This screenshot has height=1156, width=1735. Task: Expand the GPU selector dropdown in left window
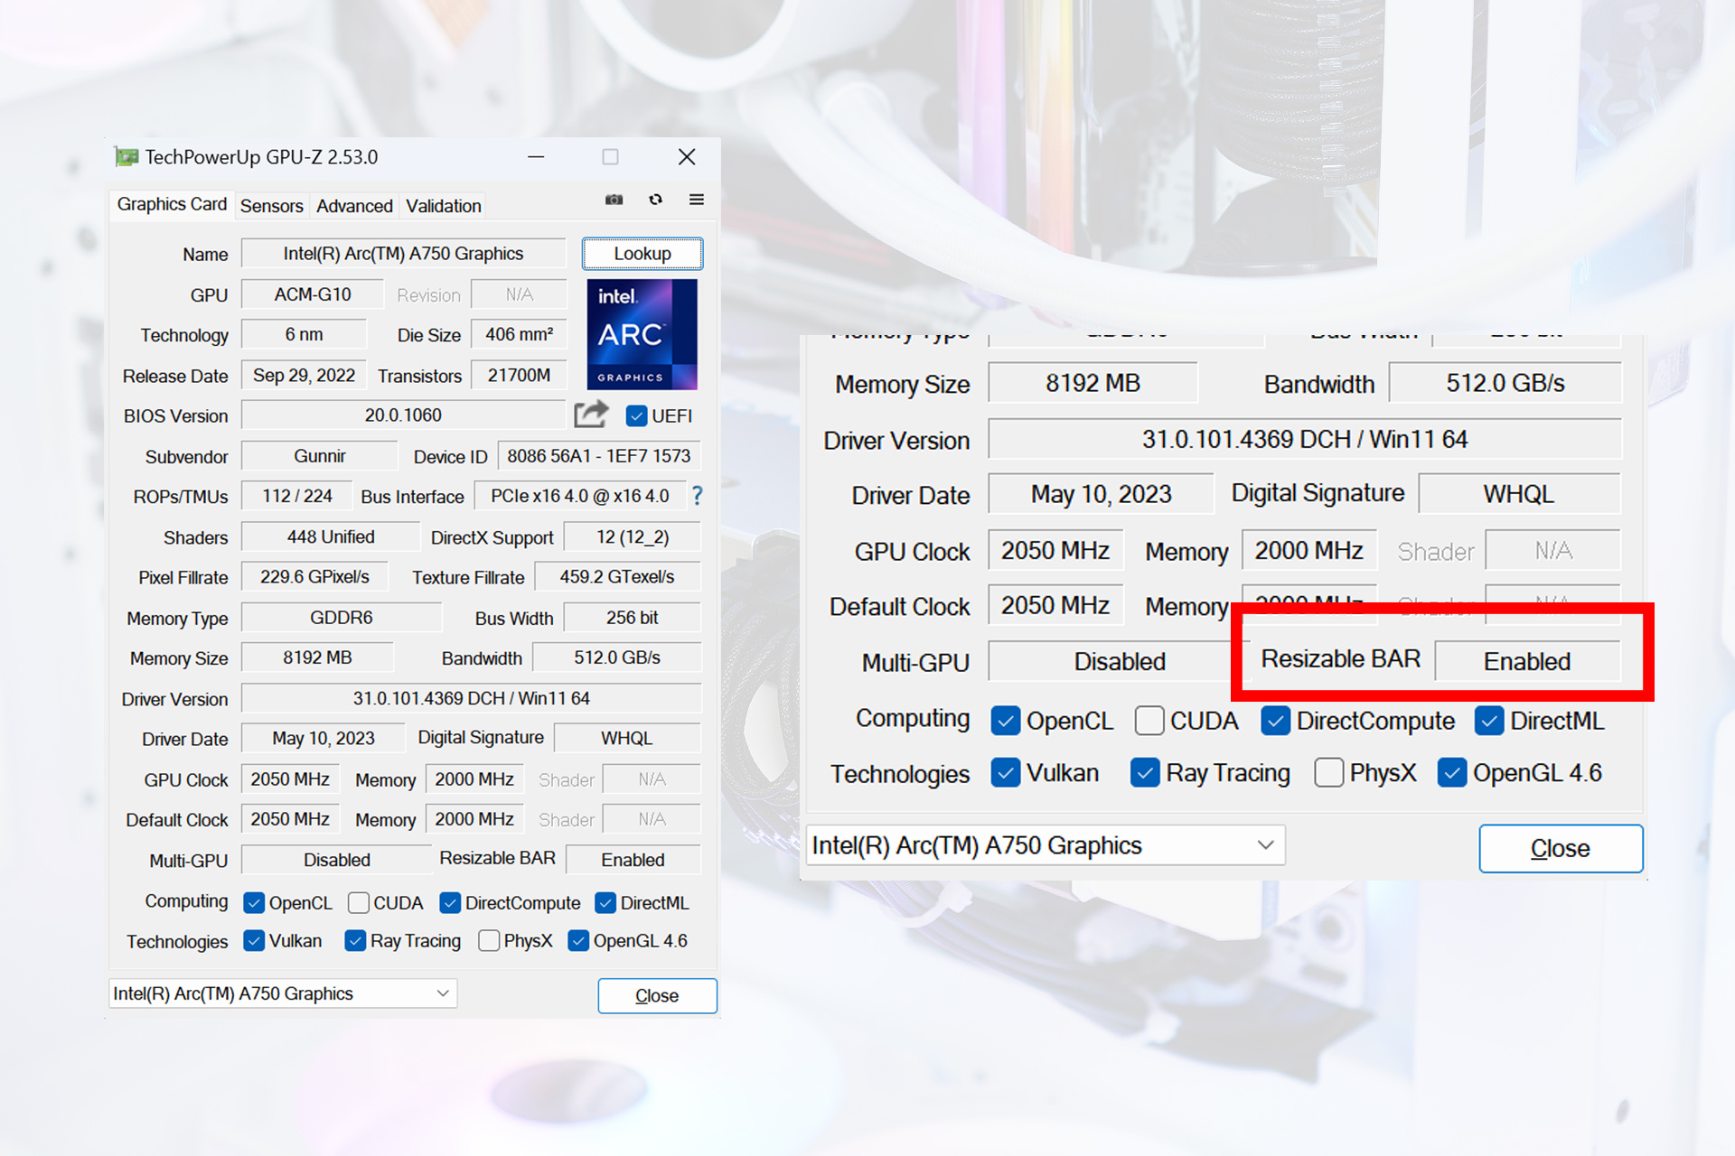tap(443, 993)
